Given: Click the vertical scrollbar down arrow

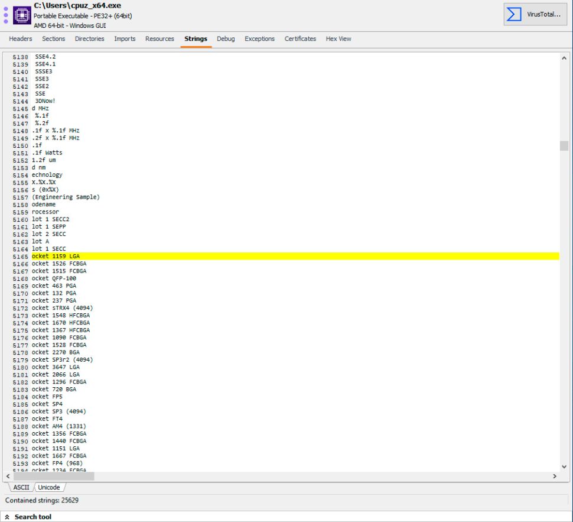Looking at the screenshot, I should point(564,466).
